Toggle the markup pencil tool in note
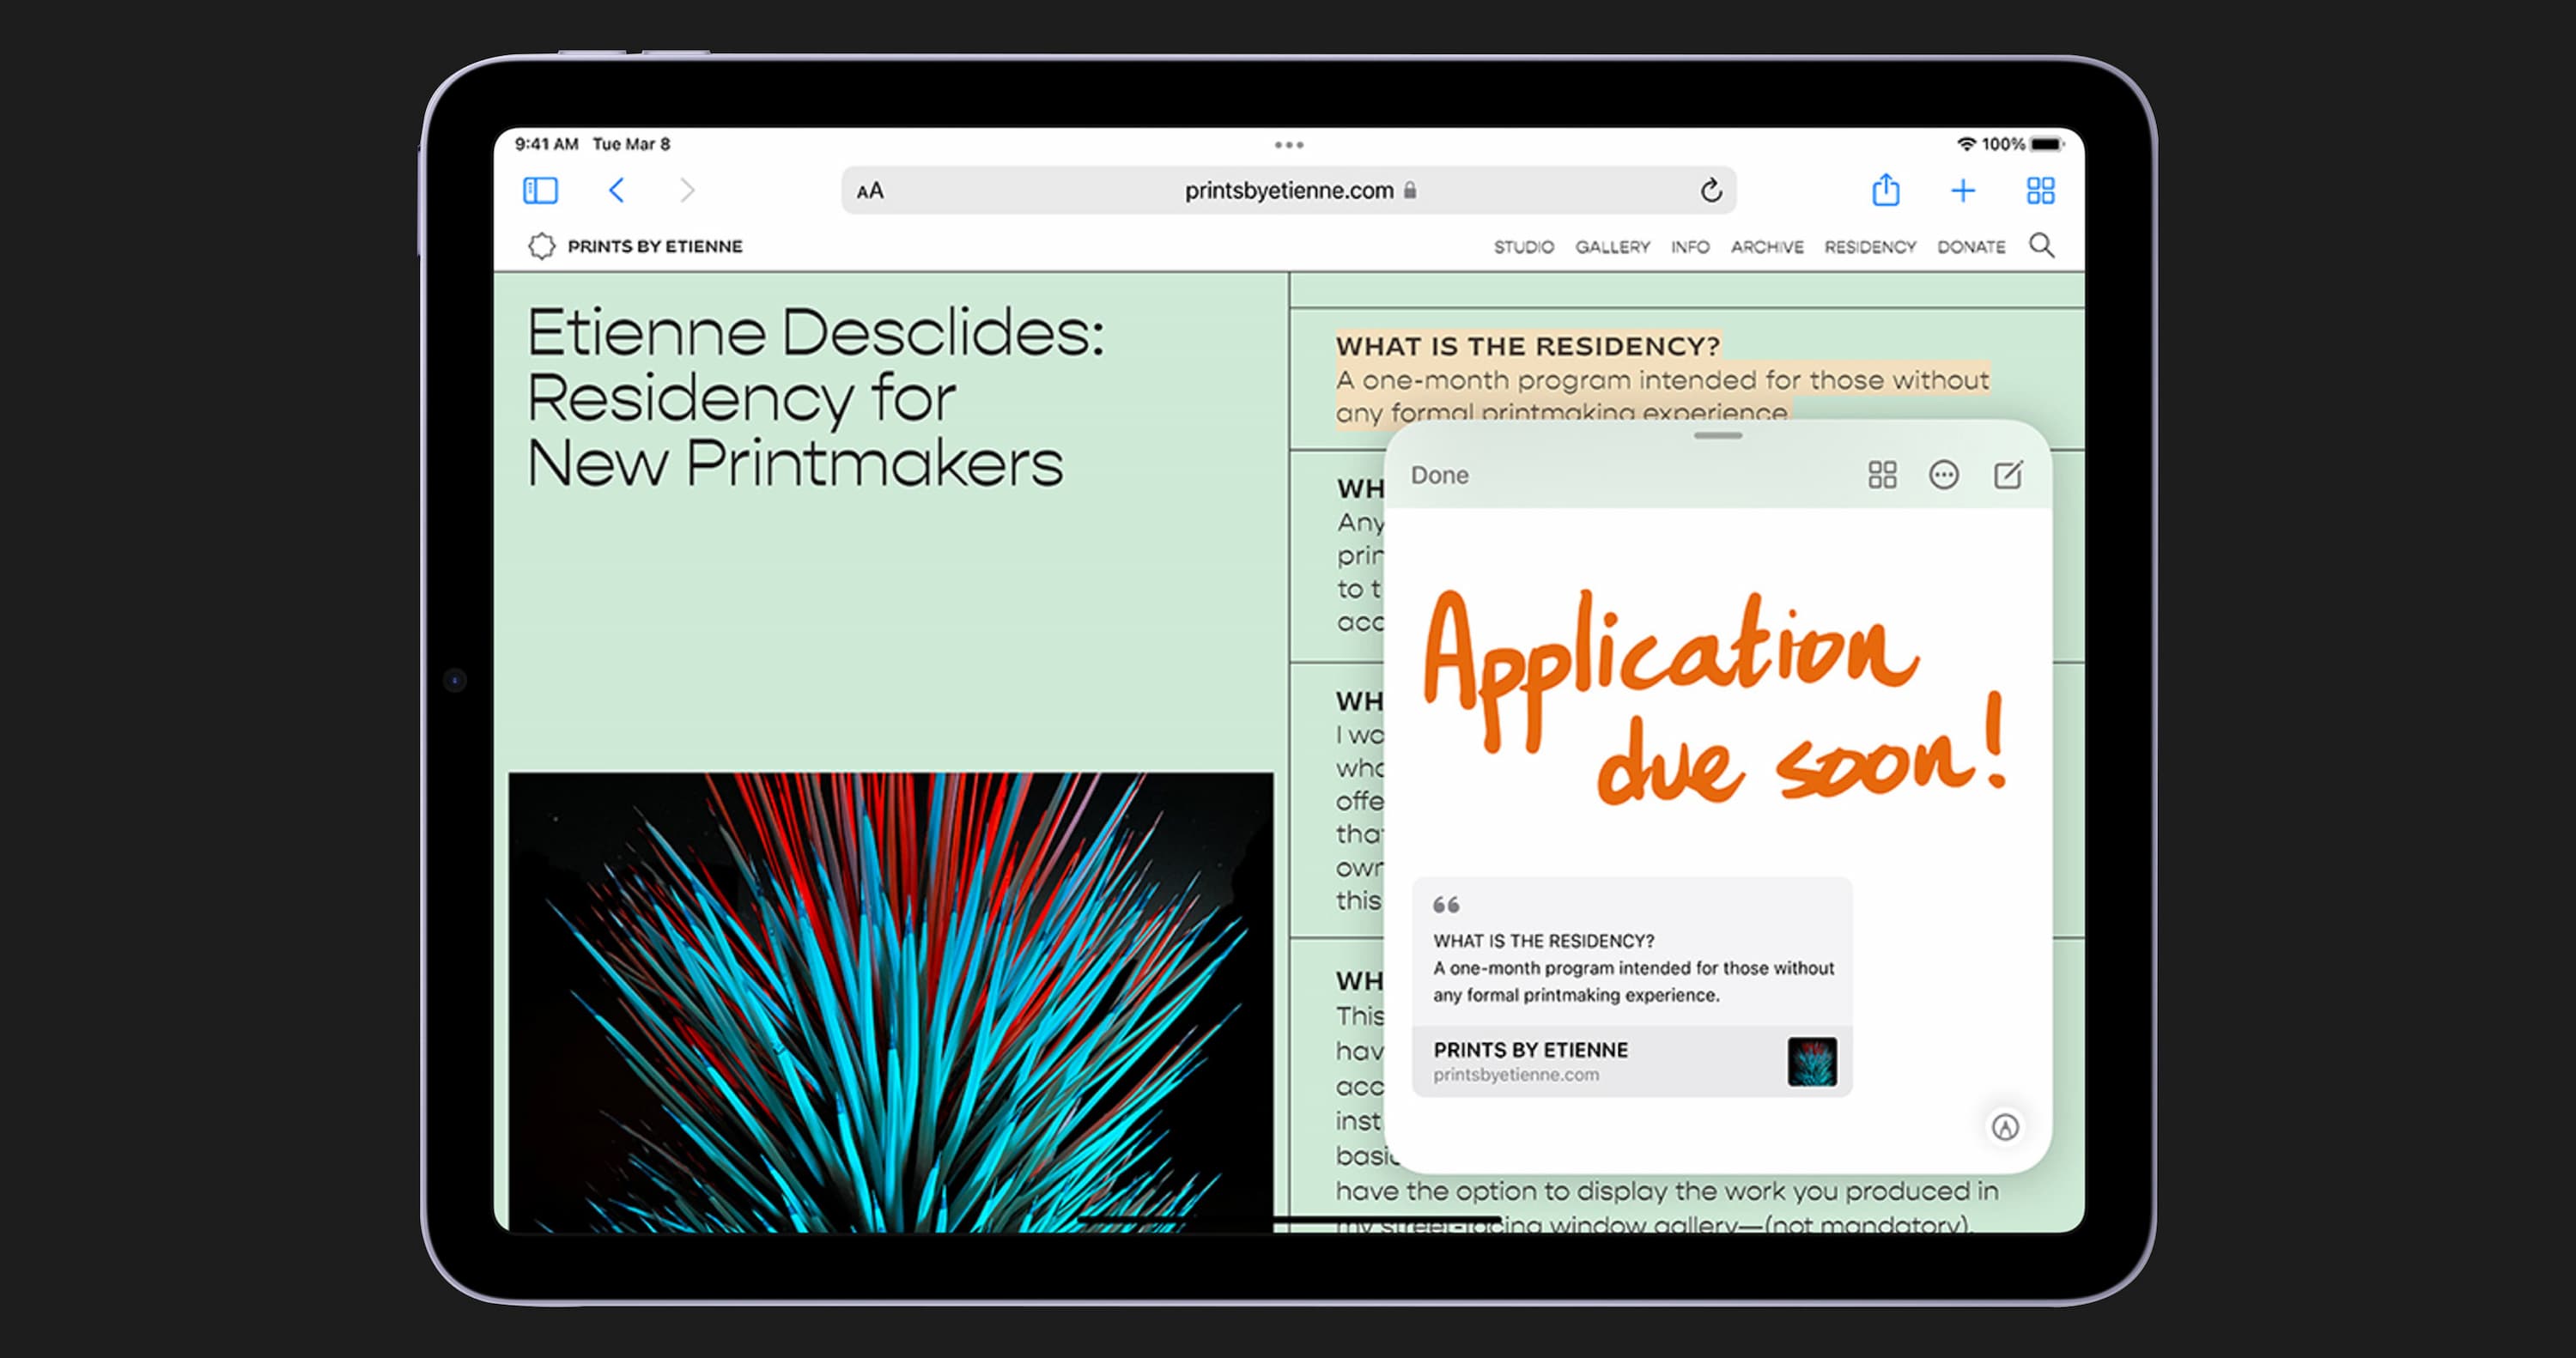 [2004, 1127]
